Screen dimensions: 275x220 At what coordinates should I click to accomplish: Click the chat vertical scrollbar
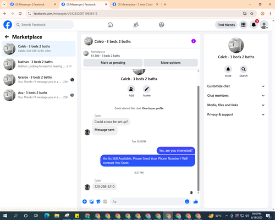(x=198, y=139)
